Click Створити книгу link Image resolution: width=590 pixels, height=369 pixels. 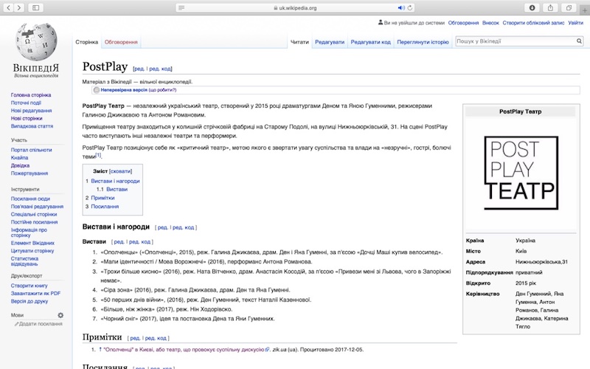tap(29, 286)
